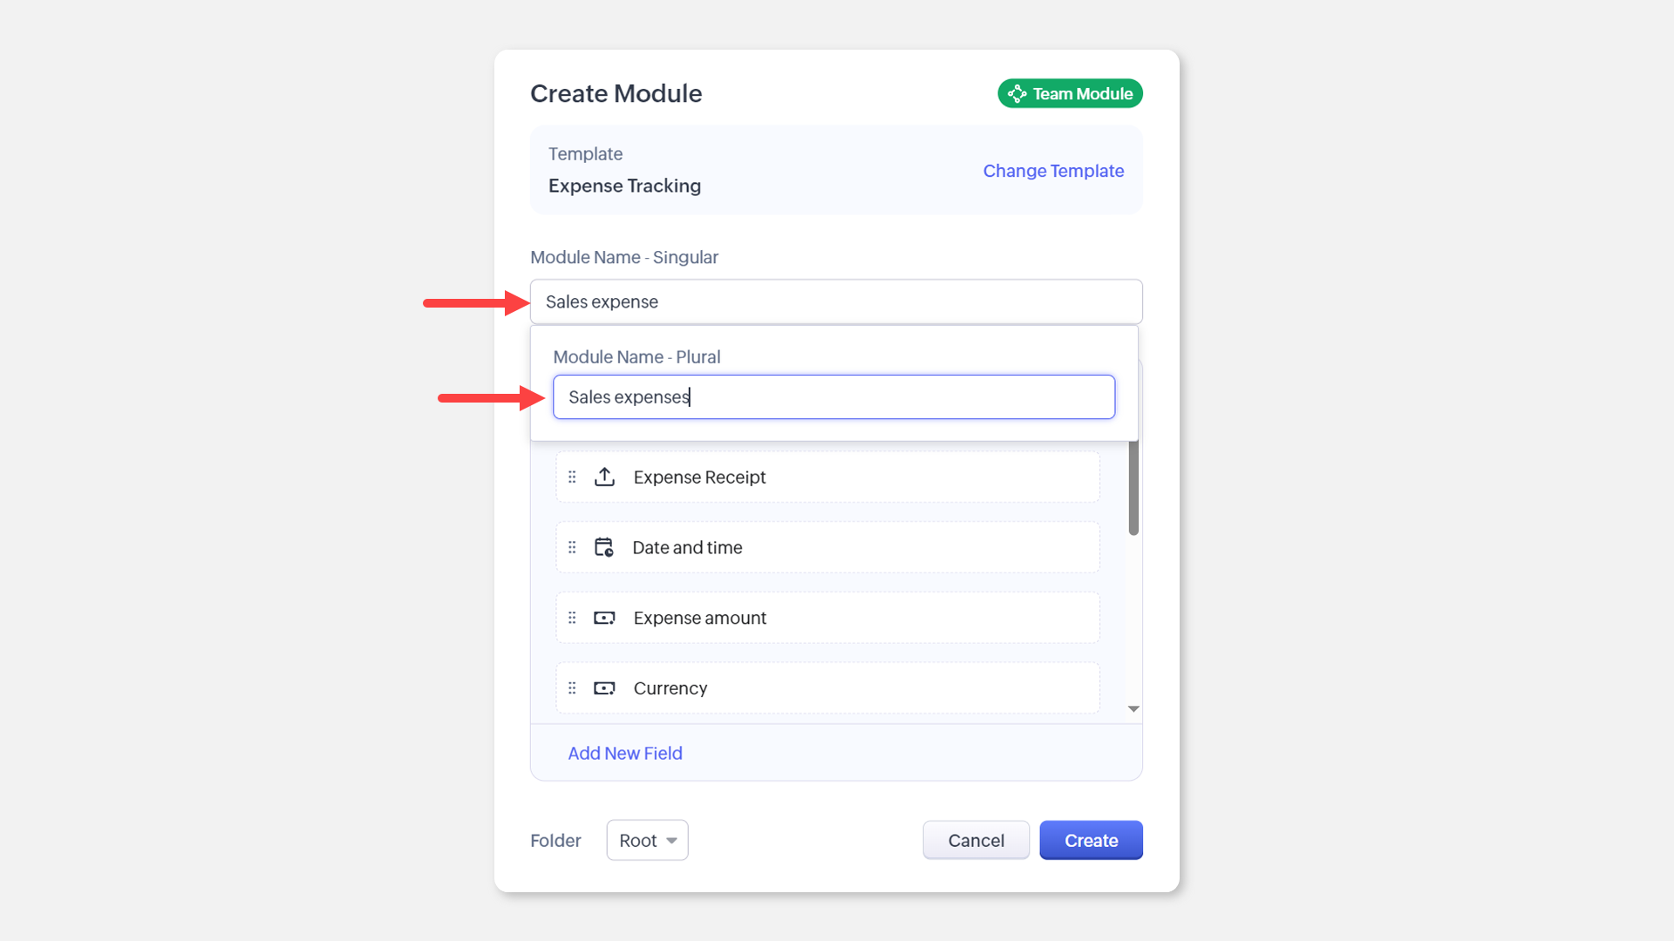Cancel module creation
Screen dimensions: 1674x941
976,840
